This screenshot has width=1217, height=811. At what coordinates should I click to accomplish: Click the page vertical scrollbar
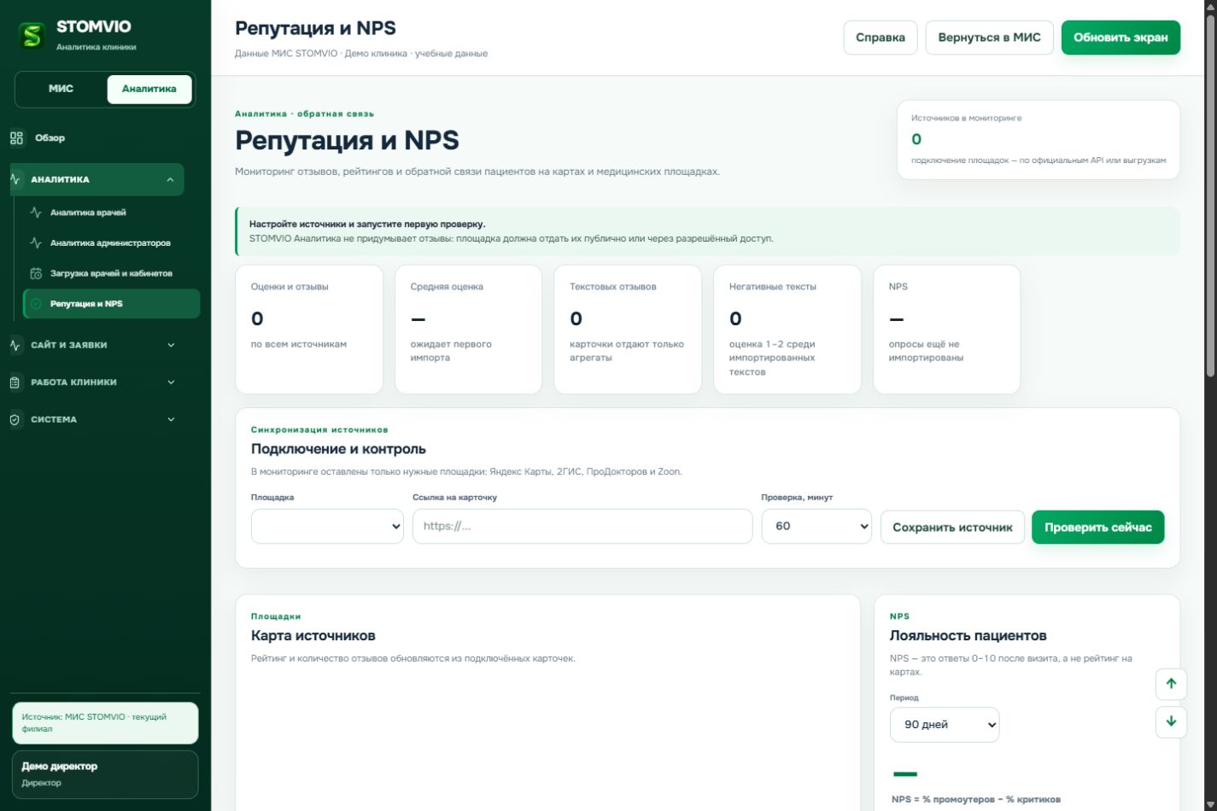tap(1209, 196)
